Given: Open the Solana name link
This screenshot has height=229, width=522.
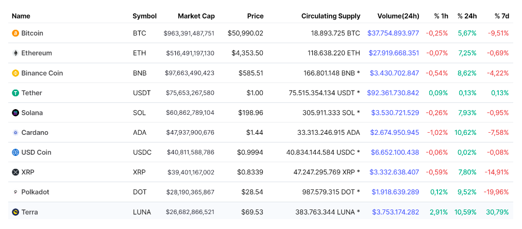Looking at the screenshot, I should (32, 113).
